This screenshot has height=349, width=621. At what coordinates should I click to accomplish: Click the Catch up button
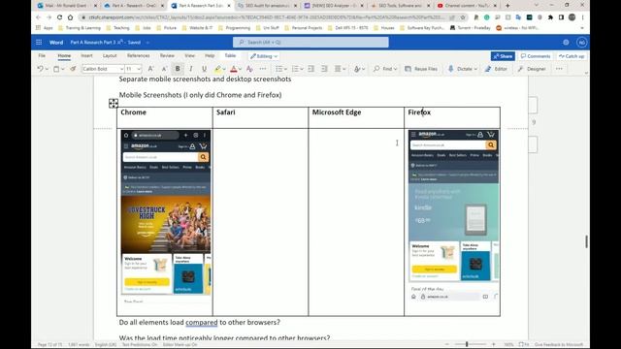(572, 56)
